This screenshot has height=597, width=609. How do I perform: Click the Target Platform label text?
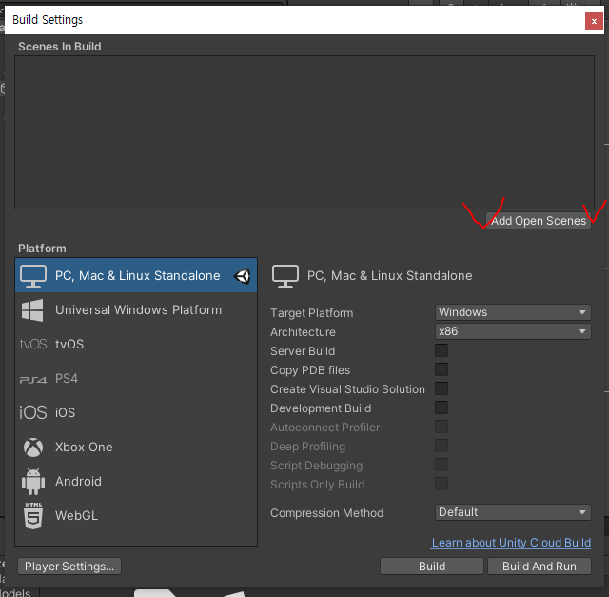(312, 313)
